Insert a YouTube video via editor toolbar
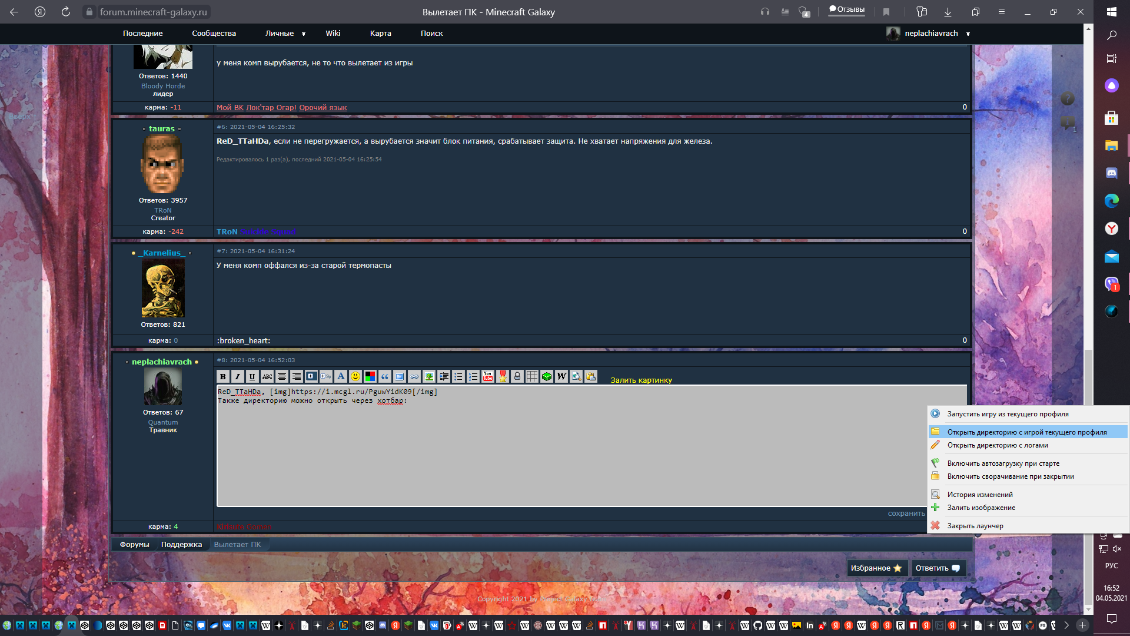This screenshot has width=1130, height=636. [x=488, y=376]
